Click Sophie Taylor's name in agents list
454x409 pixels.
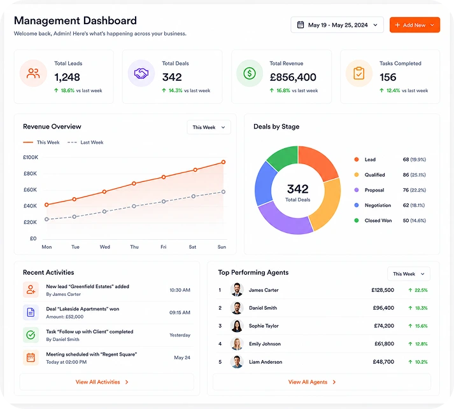tap(264, 326)
